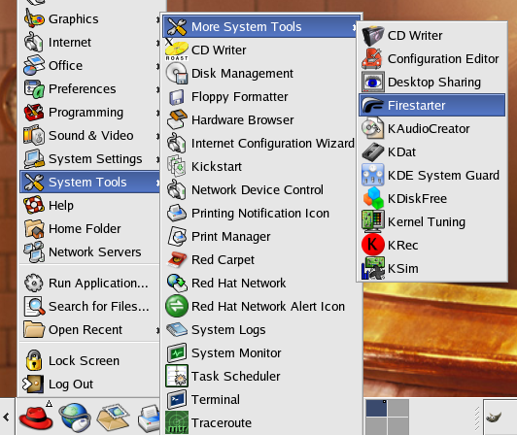This screenshot has height=435, width=517.
Task: Click the Red Carpet icon
Action: 177,259
